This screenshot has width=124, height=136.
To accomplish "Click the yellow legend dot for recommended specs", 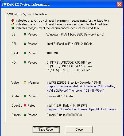I will (13, 24).
